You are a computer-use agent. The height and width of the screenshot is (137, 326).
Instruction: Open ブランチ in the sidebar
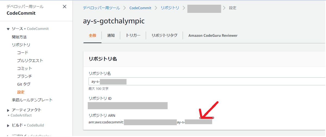pyautogui.click(x=24, y=76)
